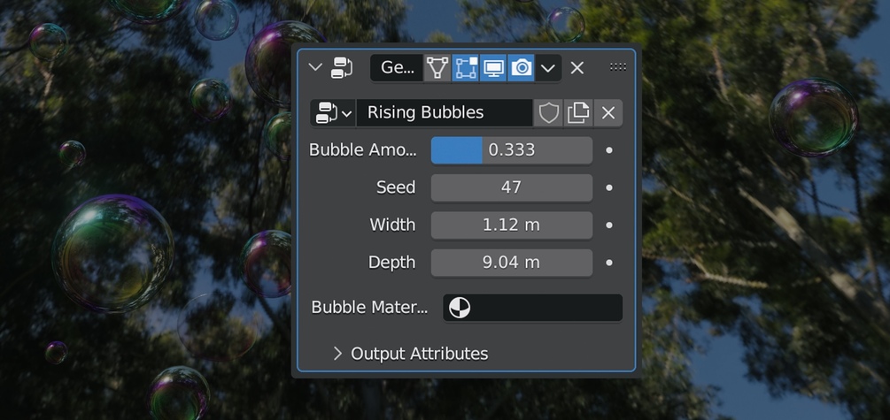Toggle modifier display in Edit Mode
Viewport: 890px width, 420px height.
[x=465, y=68]
